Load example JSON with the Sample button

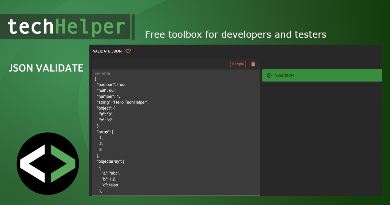click(238, 64)
